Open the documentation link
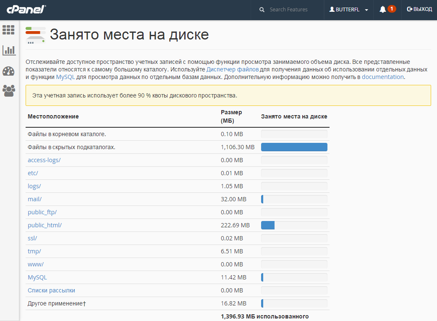Image resolution: width=437 pixels, height=321 pixels. 382,77
